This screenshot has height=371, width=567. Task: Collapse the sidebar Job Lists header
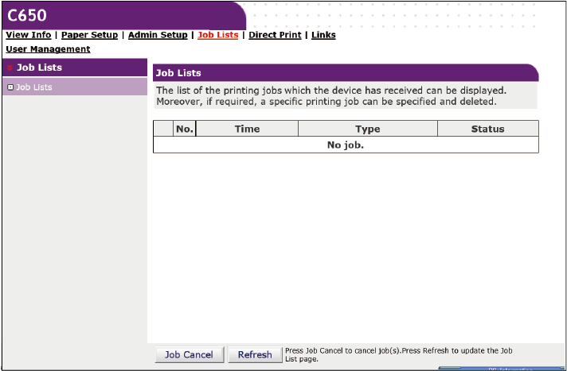coord(39,68)
